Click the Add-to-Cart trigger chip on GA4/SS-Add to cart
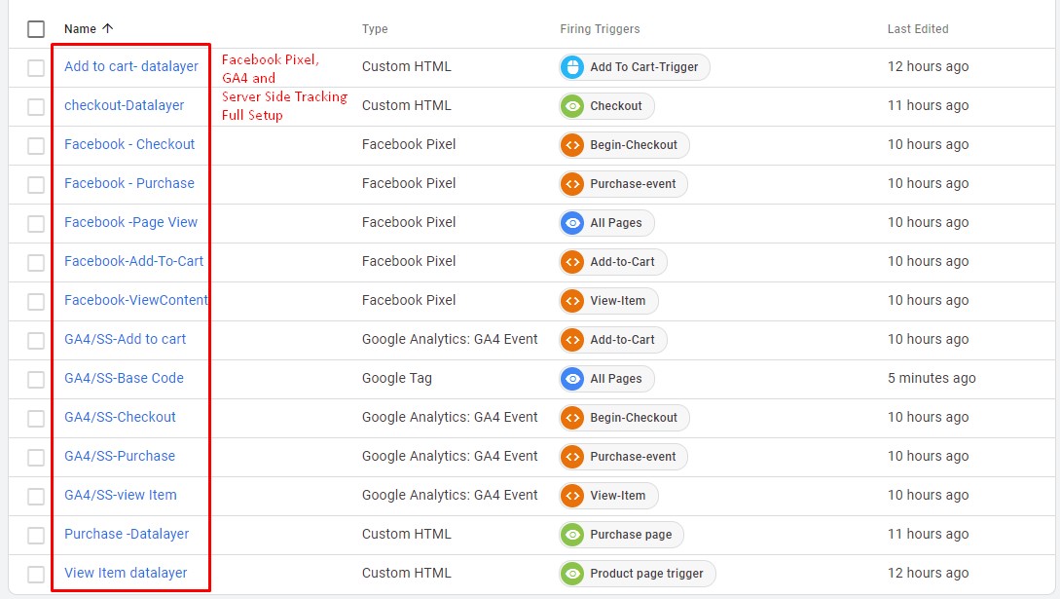The image size is (1060, 599). point(621,340)
